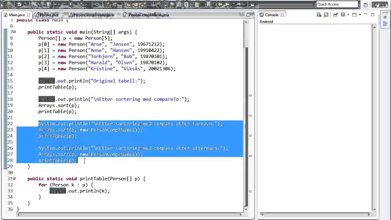Close the Main.java tab
Screen dimensions: 391x220
pyautogui.click(x=29, y=15)
